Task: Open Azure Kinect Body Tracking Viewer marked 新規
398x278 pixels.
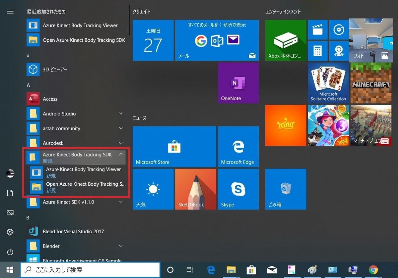Action: click(x=78, y=172)
